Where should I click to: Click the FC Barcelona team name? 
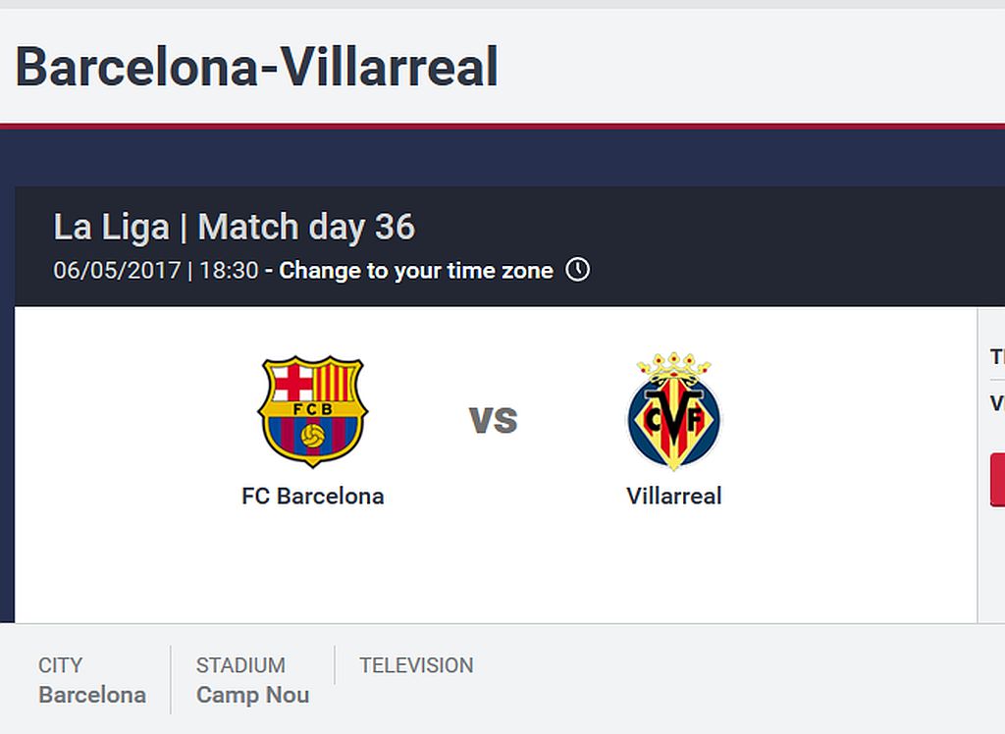point(313,497)
